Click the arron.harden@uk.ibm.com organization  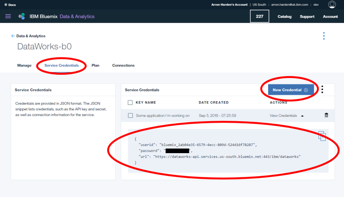[x=290, y=5]
